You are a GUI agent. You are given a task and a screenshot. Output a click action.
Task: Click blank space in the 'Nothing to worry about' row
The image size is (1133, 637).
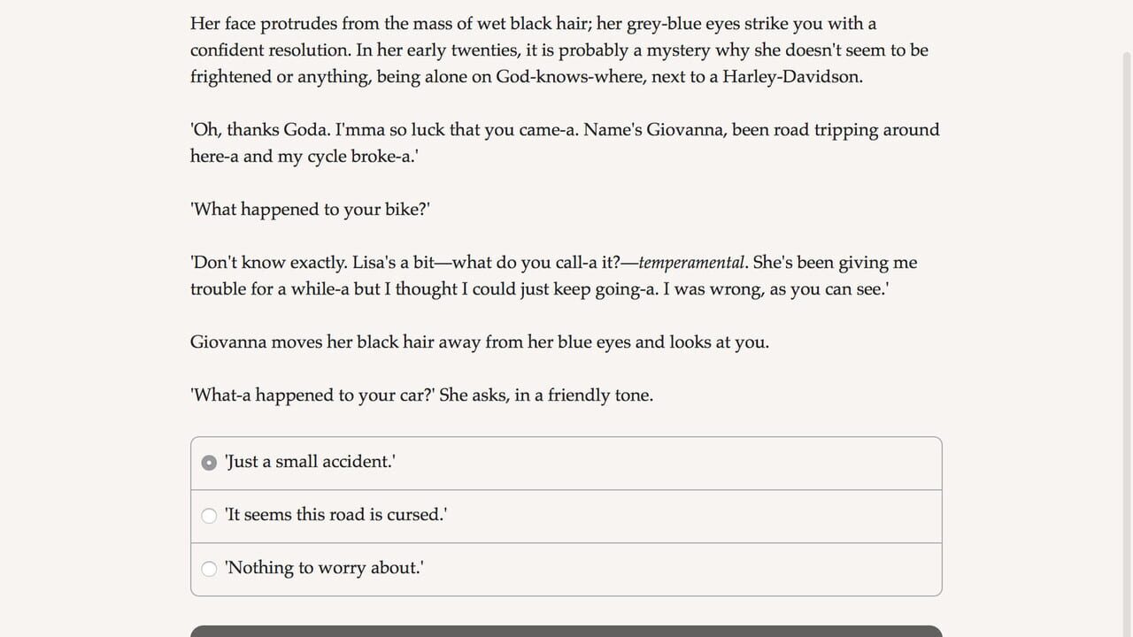pyautogui.click(x=682, y=569)
